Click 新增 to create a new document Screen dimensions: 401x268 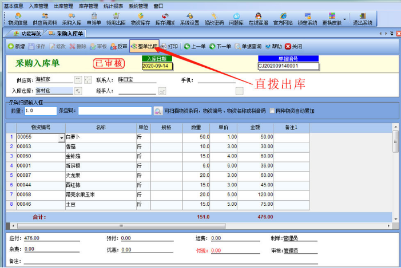[x=17, y=46]
